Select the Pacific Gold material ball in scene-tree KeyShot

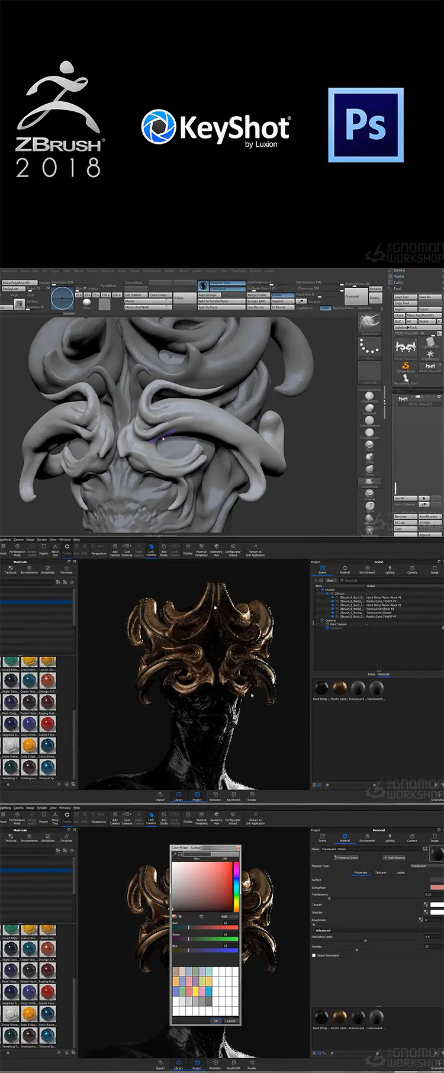(x=339, y=688)
